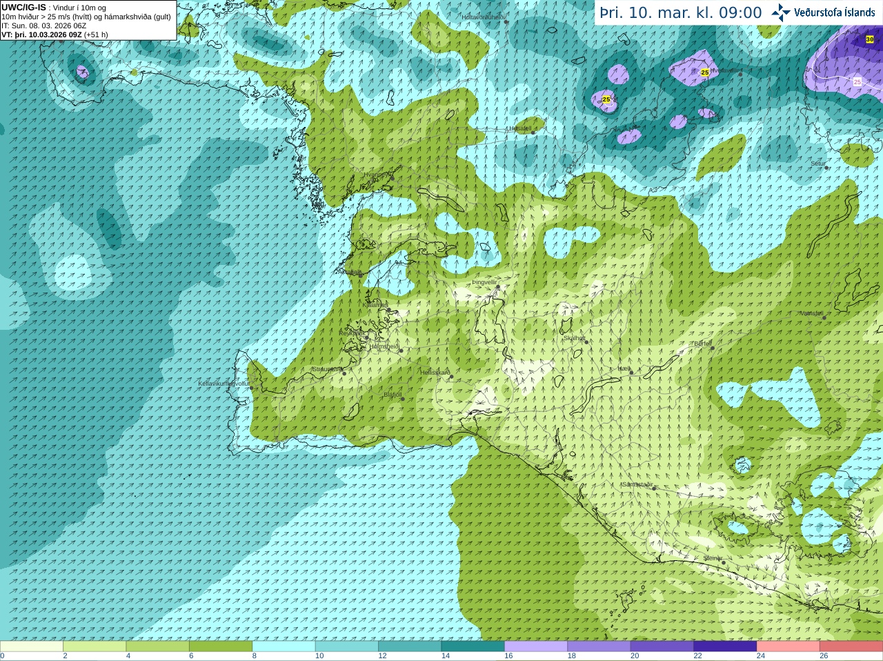
Task: Pick the 24–26 m/s pink swatch
Action: (788, 647)
